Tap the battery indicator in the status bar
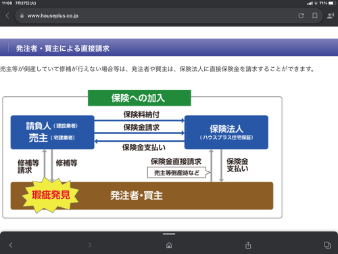The width and height of the screenshot is (338, 254). 331,3
